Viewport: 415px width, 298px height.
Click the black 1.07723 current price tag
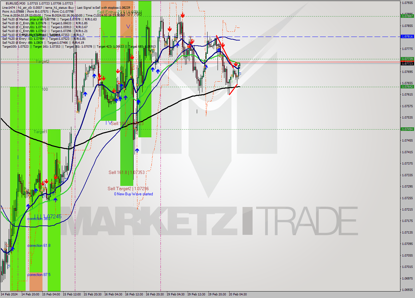(407, 63)
